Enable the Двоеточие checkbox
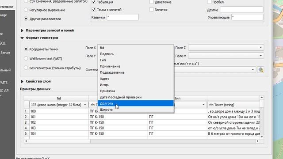Image resolution: width=283 pixels, height=159 pixels. click(x=151, y=2)
